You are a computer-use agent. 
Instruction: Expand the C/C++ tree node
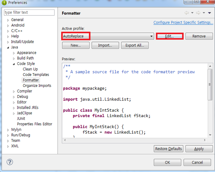point(8,31)
